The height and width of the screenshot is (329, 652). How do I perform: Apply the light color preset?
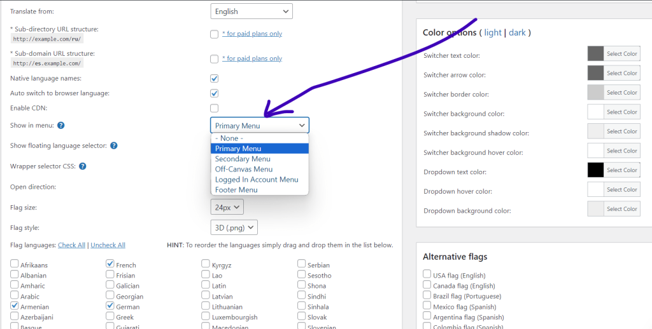(493, 32)
